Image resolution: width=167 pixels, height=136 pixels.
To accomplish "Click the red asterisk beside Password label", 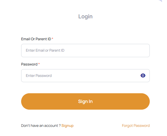I will [39, 64].
